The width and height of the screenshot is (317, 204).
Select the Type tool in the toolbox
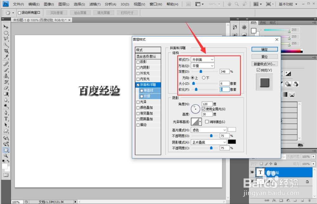(6, 118)
